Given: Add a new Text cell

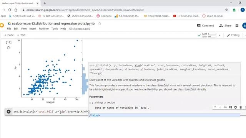Looking at the screenshot, I should (21, 35).
